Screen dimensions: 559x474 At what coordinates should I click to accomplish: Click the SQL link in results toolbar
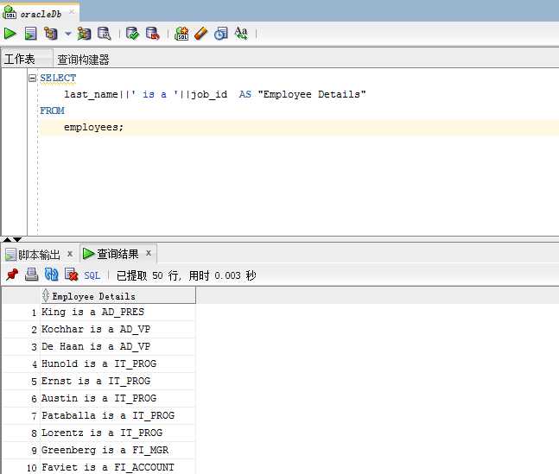(92, 275)
